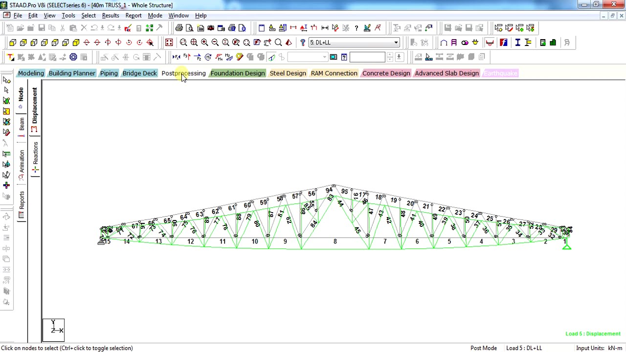Select the Plates Cursor in left sidebar

click(x=6, y=100)
